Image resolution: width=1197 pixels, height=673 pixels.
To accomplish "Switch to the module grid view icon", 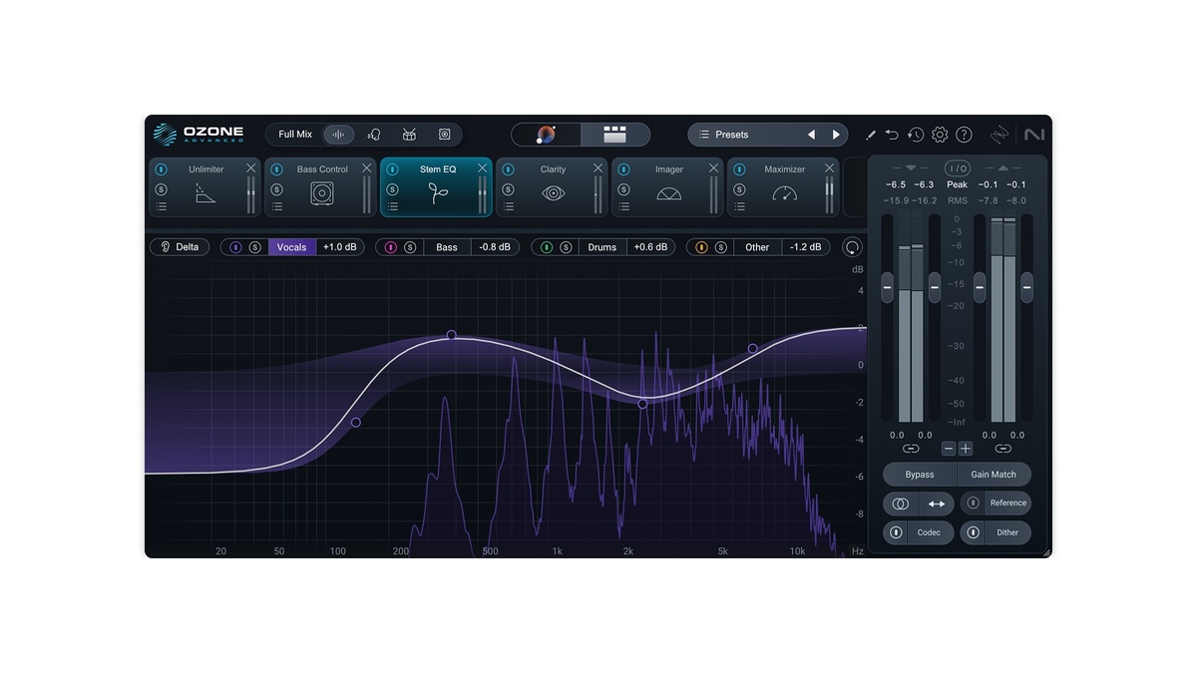I will [x=615, y=135].
